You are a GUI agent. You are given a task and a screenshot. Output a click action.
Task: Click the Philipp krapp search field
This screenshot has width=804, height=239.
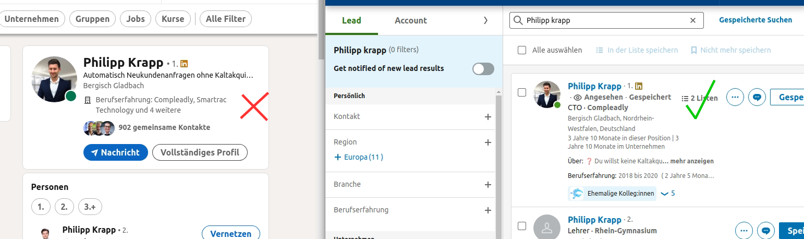(605, 20)
